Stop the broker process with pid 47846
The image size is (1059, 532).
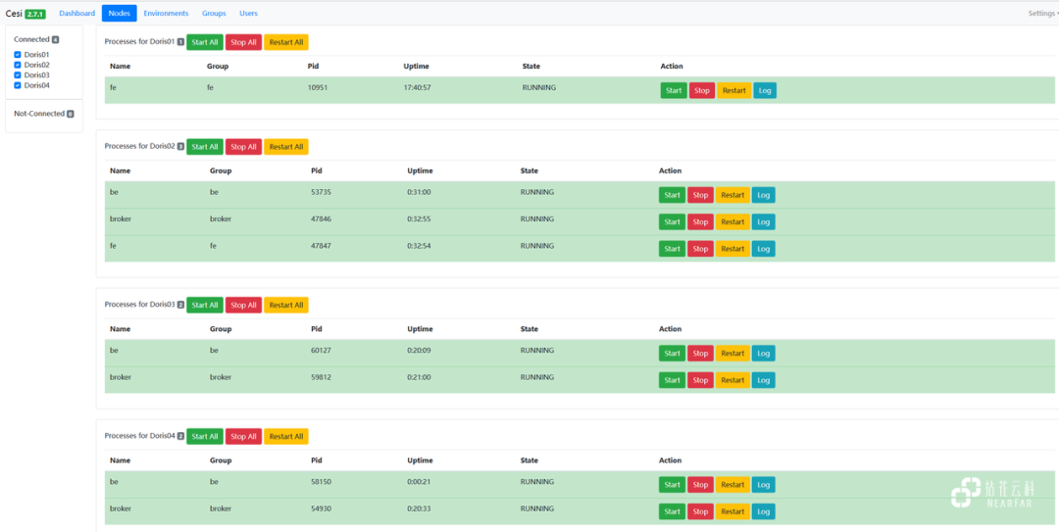(x=700, y=222)
